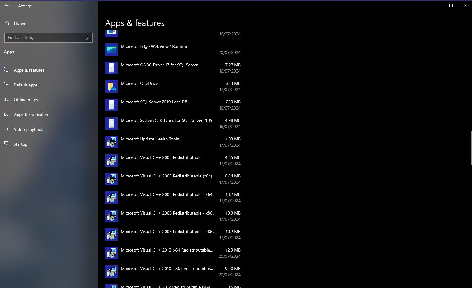Open the Default apps section
472x288 pixels.
tap(25, 85)
